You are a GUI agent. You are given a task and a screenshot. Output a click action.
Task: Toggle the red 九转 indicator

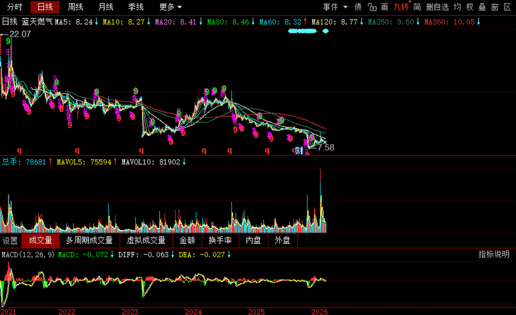pyautogui.click(x=401, y=7)
